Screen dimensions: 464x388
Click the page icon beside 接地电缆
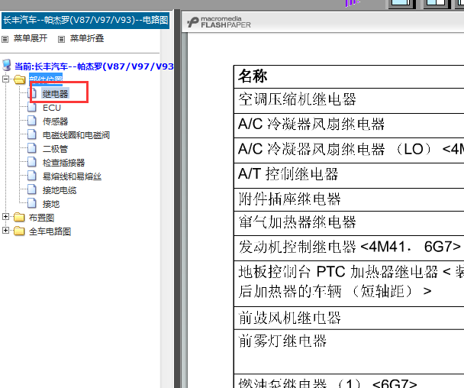[32, 189]
